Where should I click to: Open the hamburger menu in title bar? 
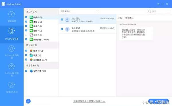158,4
